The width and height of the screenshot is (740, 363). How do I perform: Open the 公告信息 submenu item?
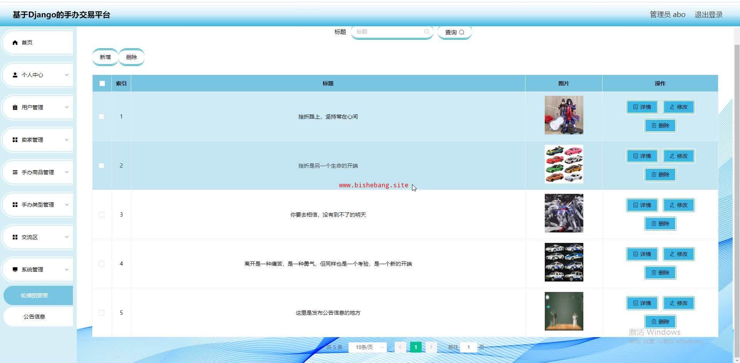pos(38,317)
